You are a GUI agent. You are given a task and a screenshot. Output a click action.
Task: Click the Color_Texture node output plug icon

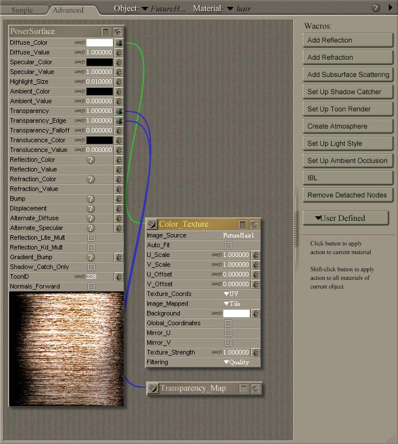pos(152,224)
